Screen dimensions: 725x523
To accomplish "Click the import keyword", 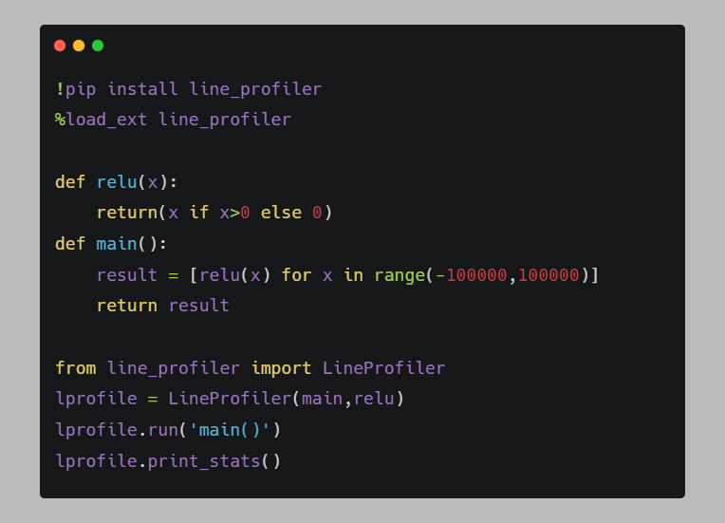I will click(281, 368).
